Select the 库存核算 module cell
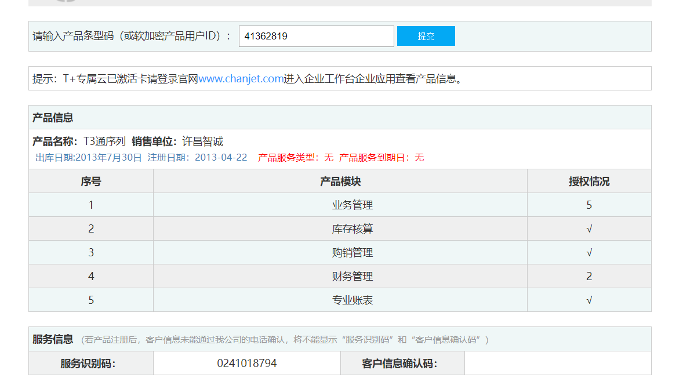Image resolution: width=694 pixels, height=392 pixels. (x=340, y=228)
